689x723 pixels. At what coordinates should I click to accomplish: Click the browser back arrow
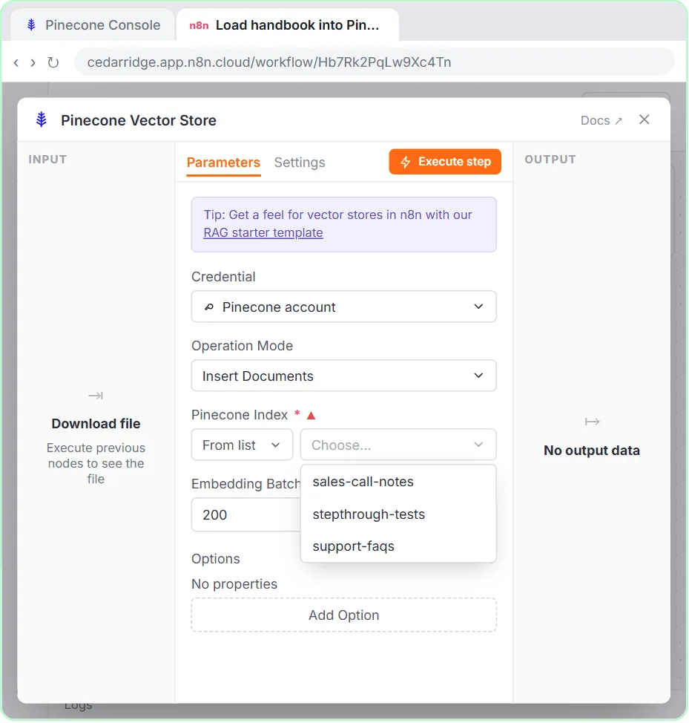coord(16,62)
